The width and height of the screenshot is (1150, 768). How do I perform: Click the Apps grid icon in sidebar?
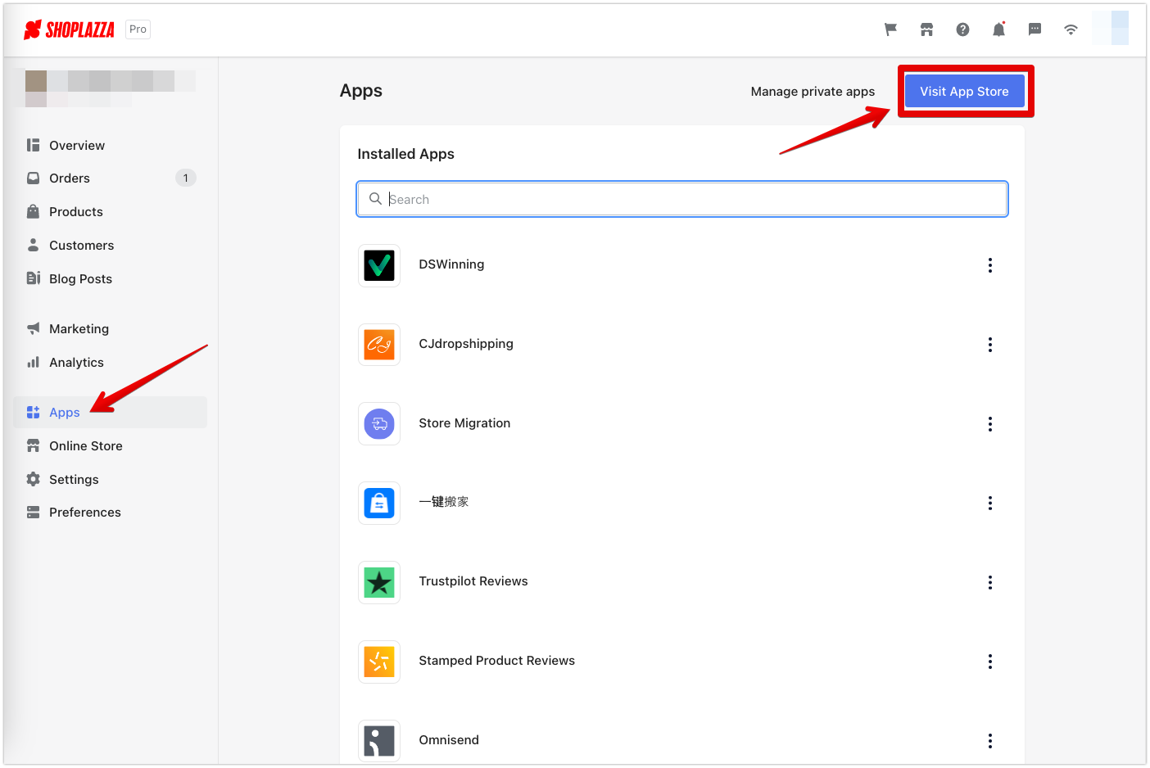coord(34,412)
